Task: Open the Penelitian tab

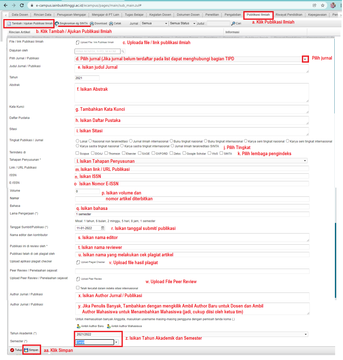Action: pyautogui.click(x=212, y=15)
